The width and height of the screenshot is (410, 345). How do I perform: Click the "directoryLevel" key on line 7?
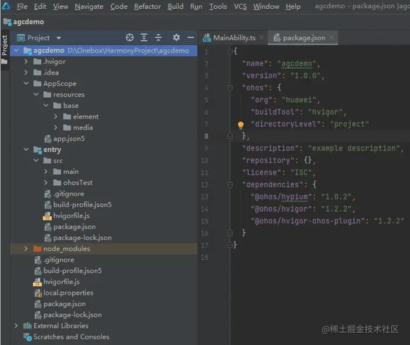pos(286,124)
